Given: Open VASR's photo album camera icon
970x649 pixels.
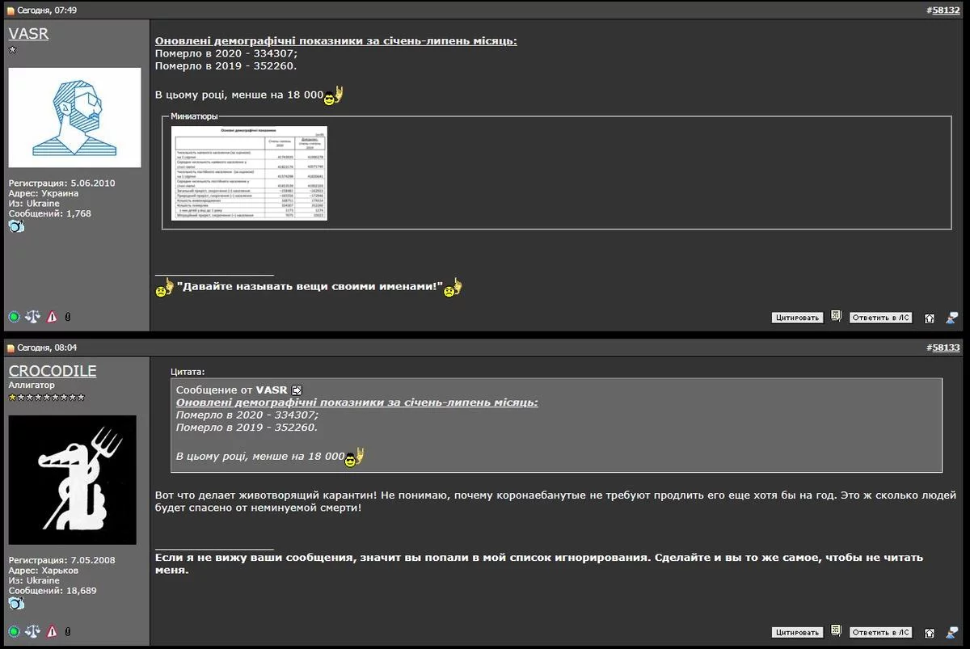Looking at the screenshot, I should click(16, 226).
